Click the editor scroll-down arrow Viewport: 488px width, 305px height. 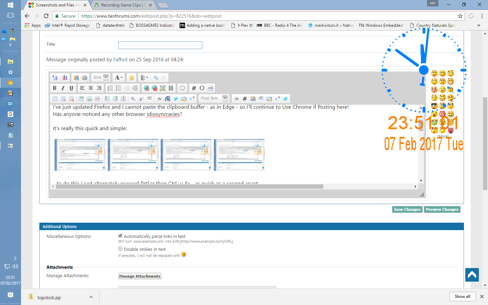pyautogui.click(x=421, y=181)
